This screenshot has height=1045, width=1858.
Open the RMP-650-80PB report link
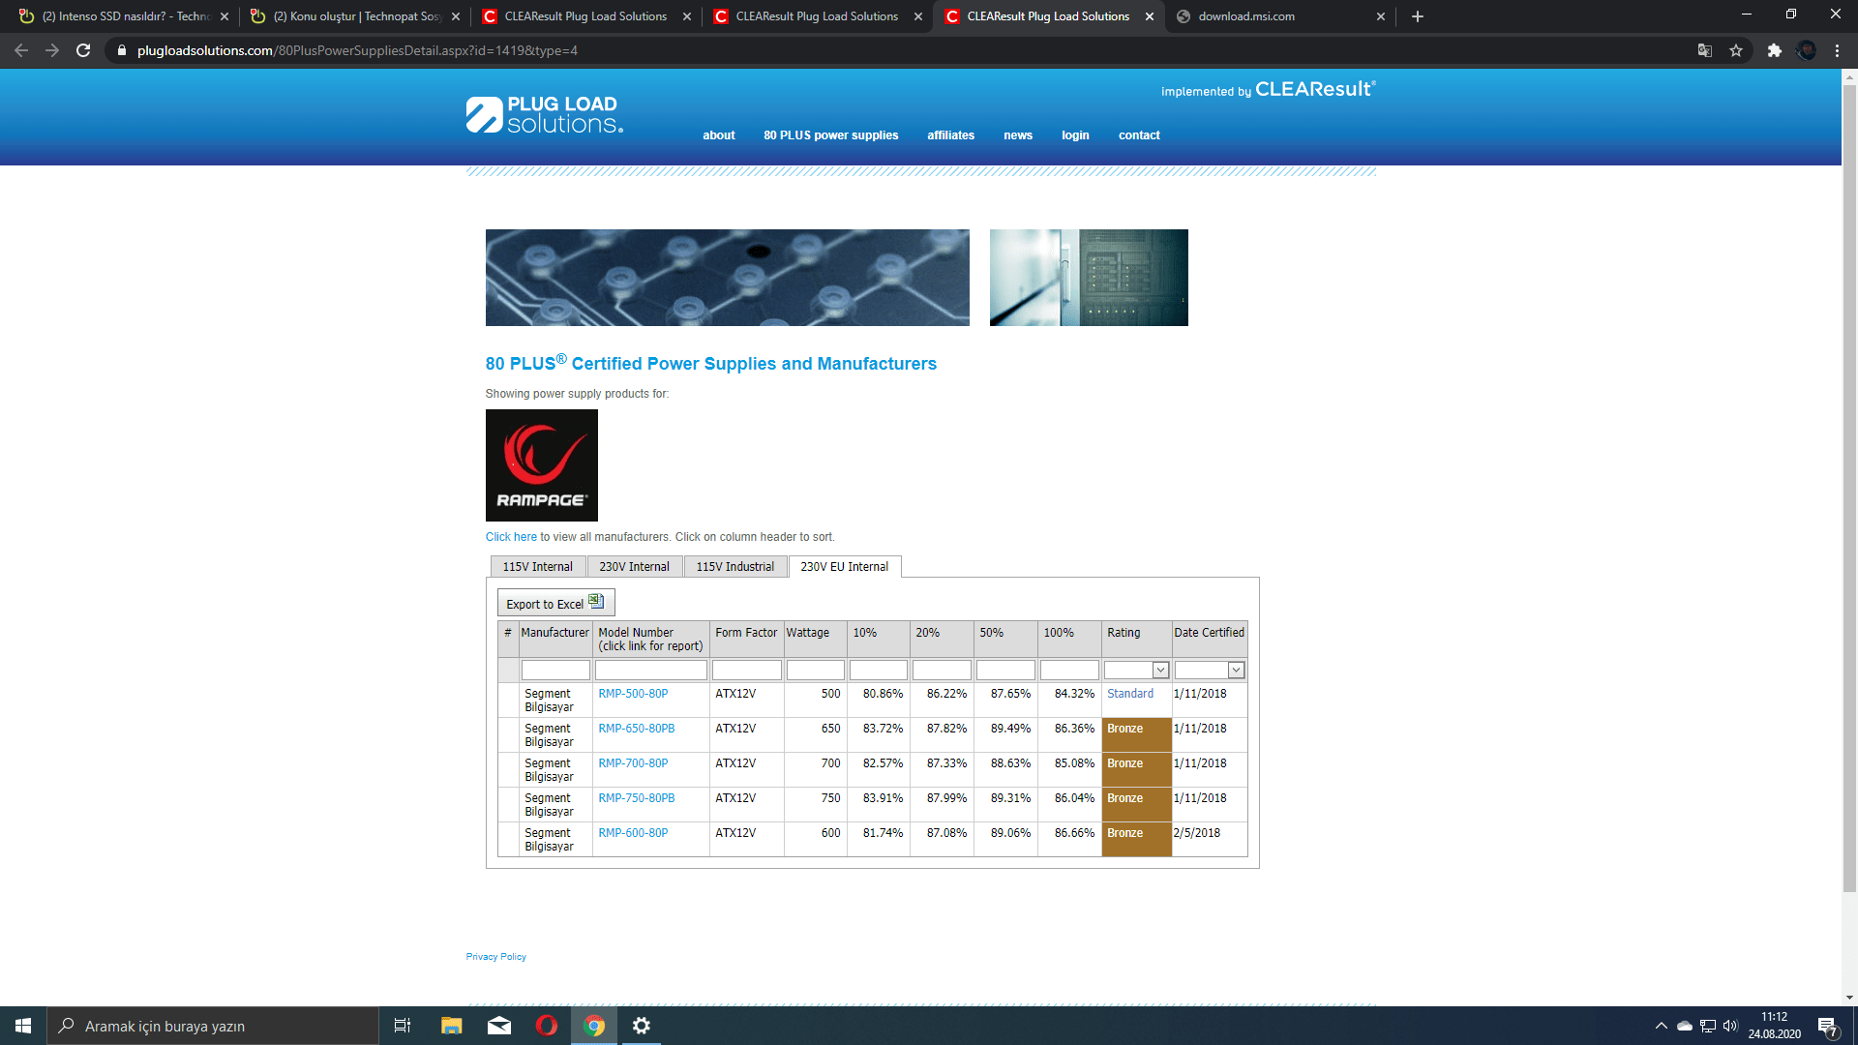coord(636,729)
